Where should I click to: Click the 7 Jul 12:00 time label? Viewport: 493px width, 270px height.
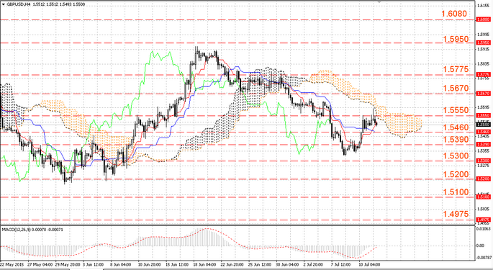pyautogui.click(x=341, y=265)
